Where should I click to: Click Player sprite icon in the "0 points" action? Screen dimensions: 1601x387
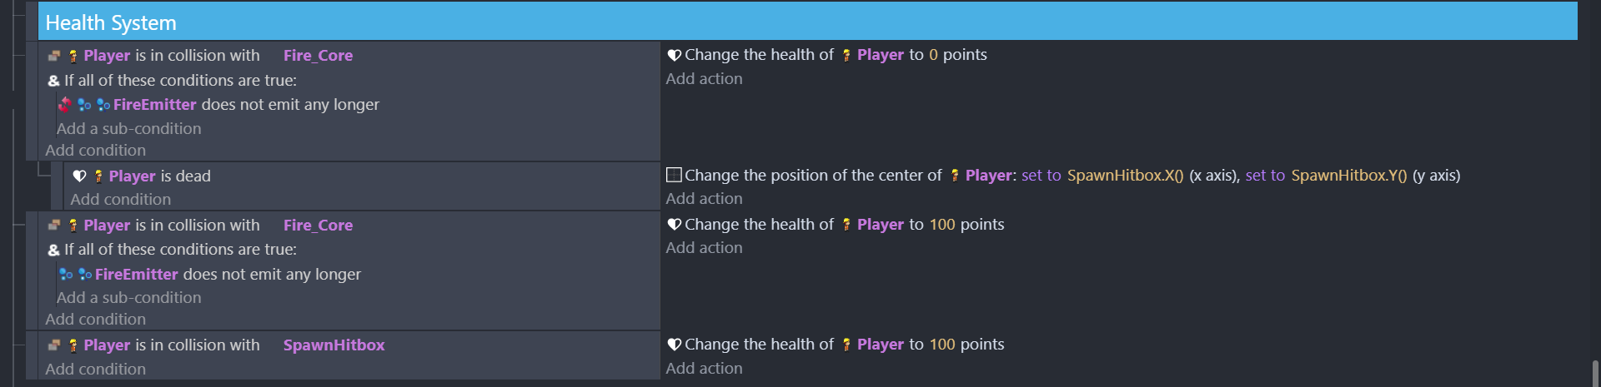[846, 55]
